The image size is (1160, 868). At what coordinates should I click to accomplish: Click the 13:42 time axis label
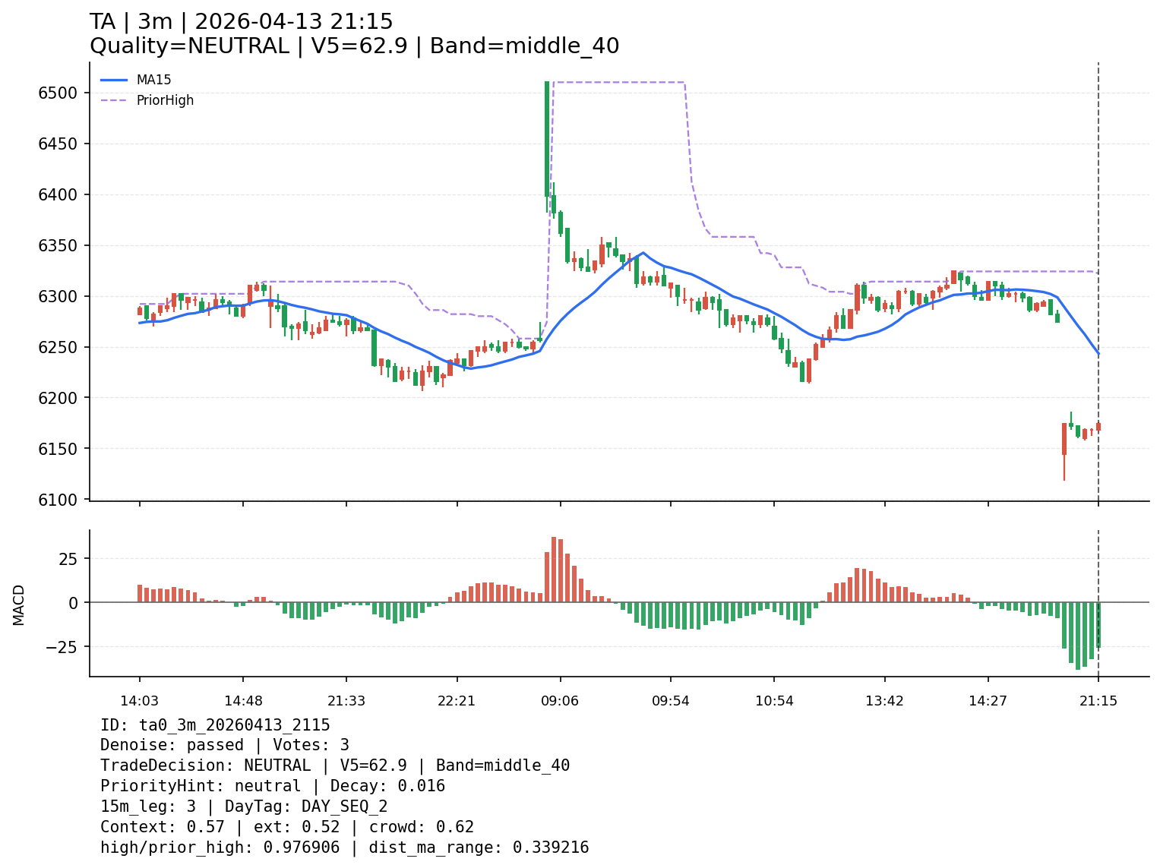884,701
